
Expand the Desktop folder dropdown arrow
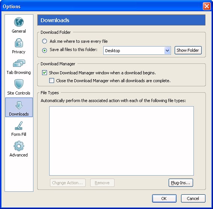point(168,51)
